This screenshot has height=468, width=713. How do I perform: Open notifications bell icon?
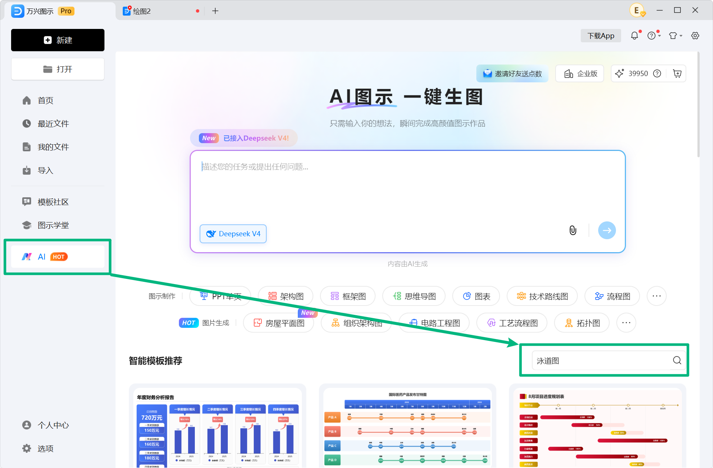click(635, 36)
